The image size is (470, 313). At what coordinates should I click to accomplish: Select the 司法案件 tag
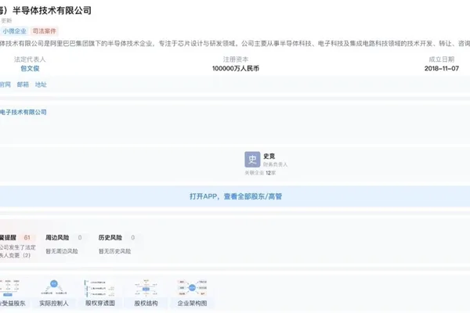[45, 31]
